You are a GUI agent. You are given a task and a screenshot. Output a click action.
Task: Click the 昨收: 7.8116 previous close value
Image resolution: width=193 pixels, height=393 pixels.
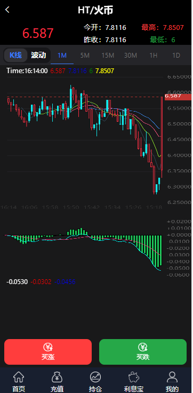click(105, 40)
